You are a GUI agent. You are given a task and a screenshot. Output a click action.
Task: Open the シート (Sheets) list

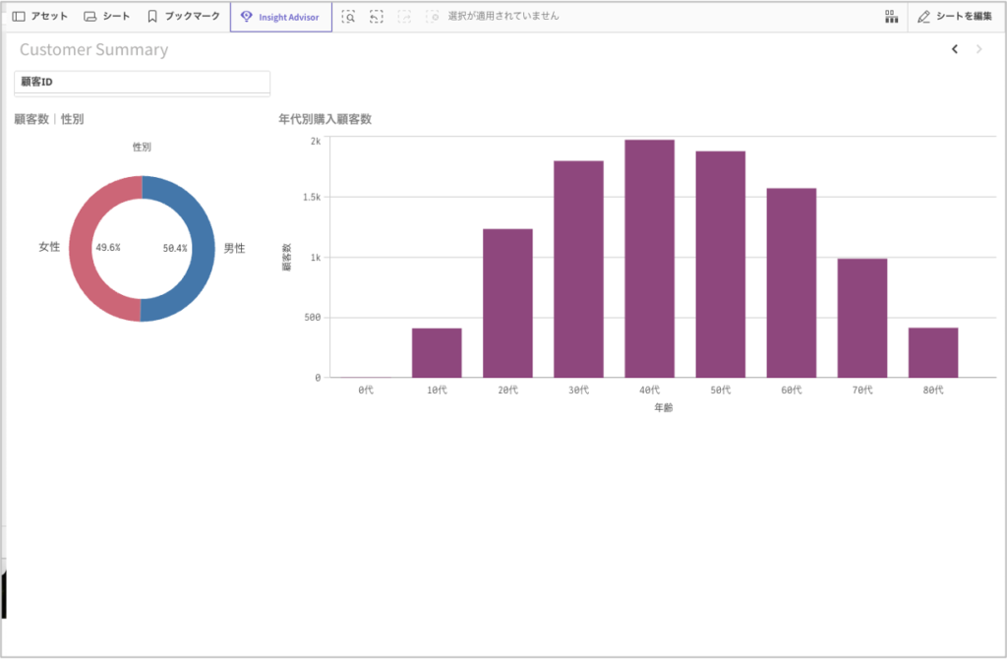pos(106,17)
